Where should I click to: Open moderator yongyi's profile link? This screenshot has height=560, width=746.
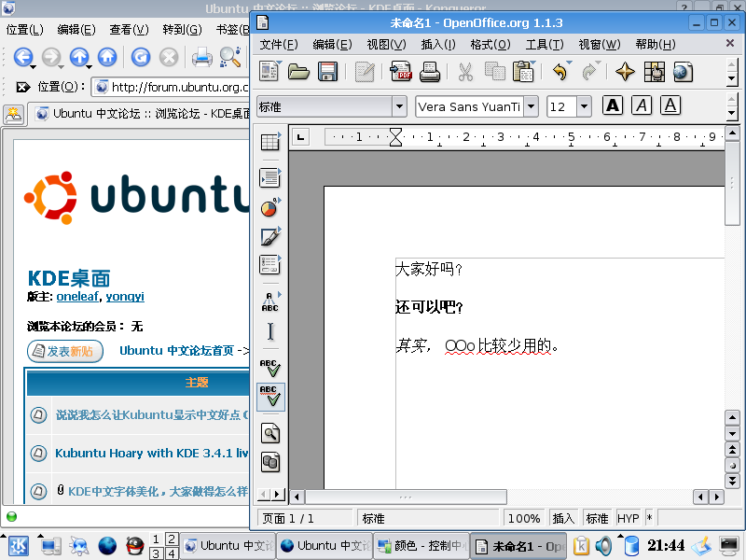pyautogui.click(x=125, y=296)
